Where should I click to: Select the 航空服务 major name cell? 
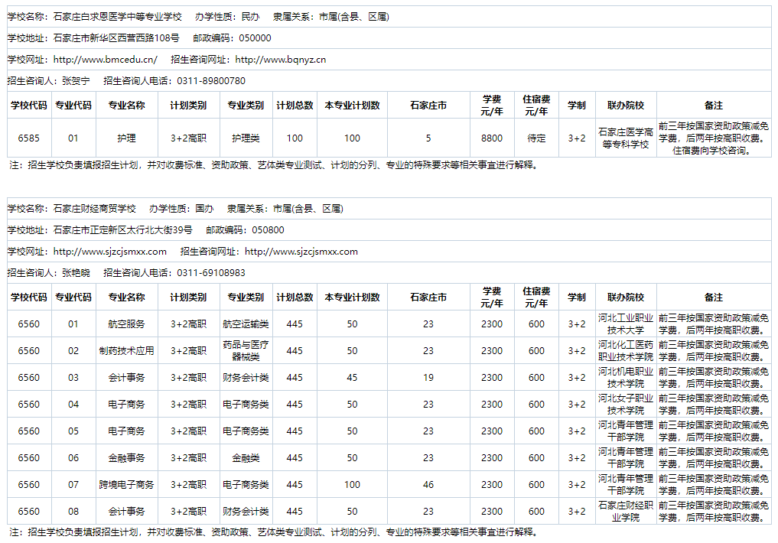tap(126, 324)
